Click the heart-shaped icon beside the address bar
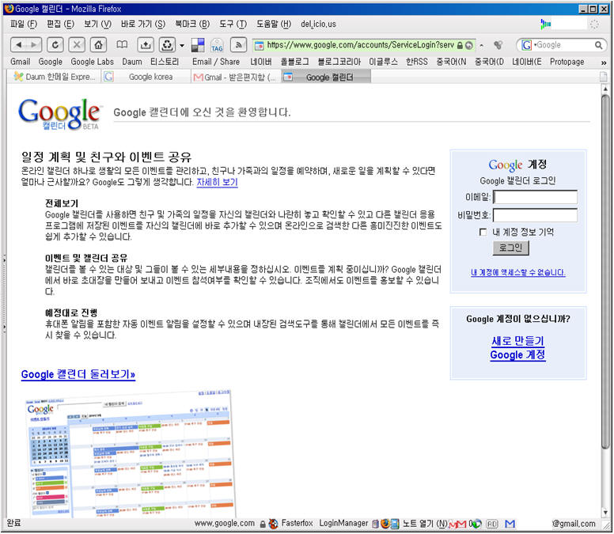Screen dimensions: 614x534 pyautogui.click(x=498, y=45)
